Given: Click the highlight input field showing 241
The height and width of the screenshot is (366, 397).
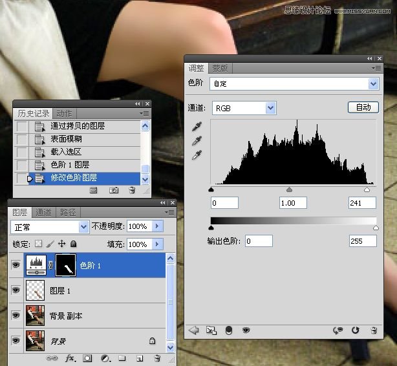Looking at the screenshot, I should (362, 203).
